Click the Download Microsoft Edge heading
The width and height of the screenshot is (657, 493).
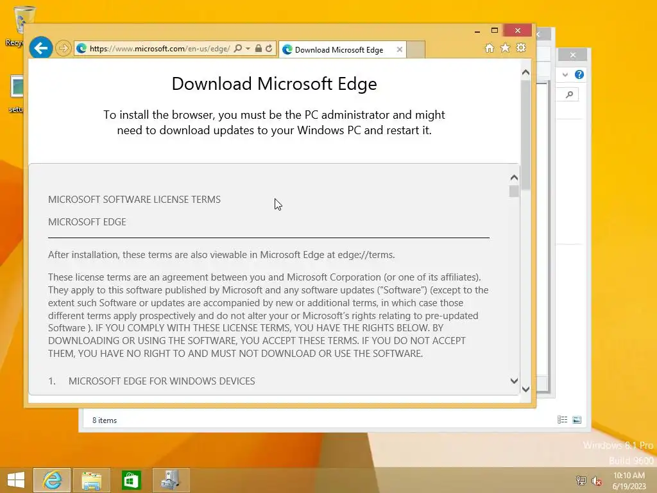[275, 84]
